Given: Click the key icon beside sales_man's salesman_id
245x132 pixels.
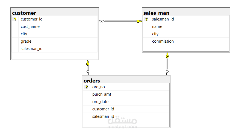Looking at the screenshot, I should 146,19.
